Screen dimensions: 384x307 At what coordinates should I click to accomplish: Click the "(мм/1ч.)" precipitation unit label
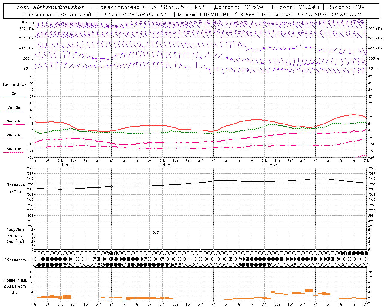[15, 241]
